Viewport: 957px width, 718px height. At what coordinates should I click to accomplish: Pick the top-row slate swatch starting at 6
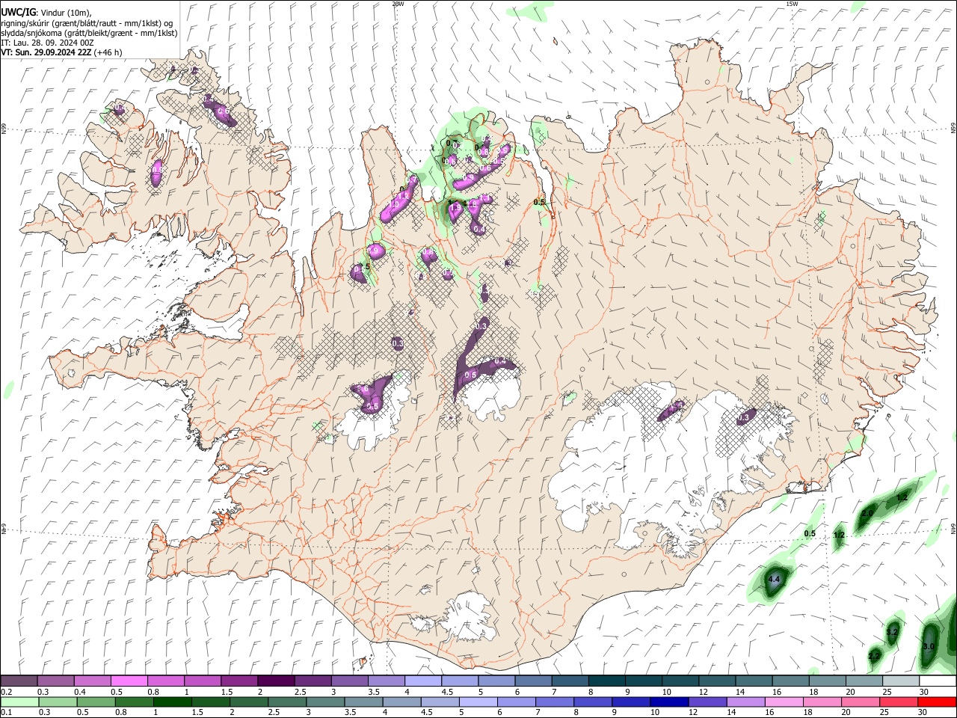point(533,681)
